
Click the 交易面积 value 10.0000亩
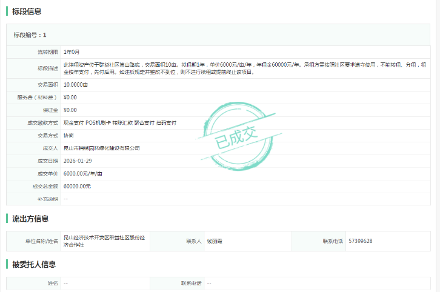(76, 85)
